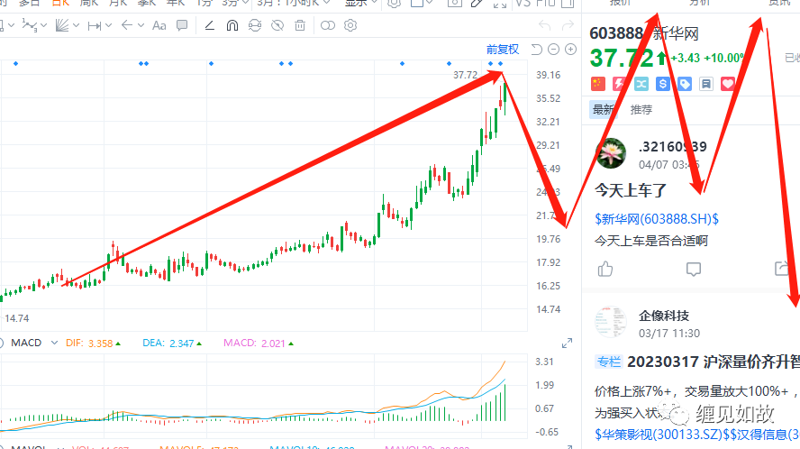800x449 pixels.
Task: Comment on the 今天上车了 post
Action: pos(694,270)
